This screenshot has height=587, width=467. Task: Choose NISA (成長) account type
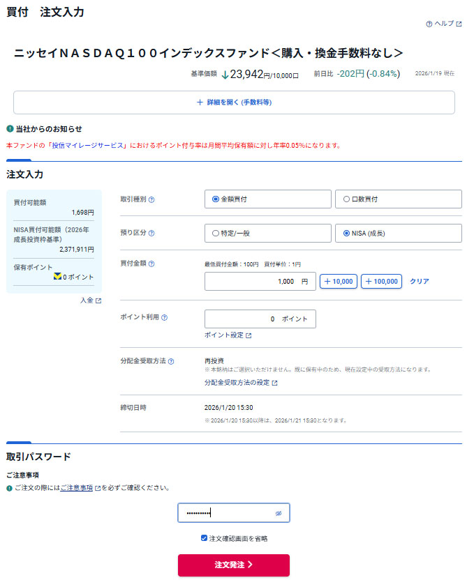point(346,234)
